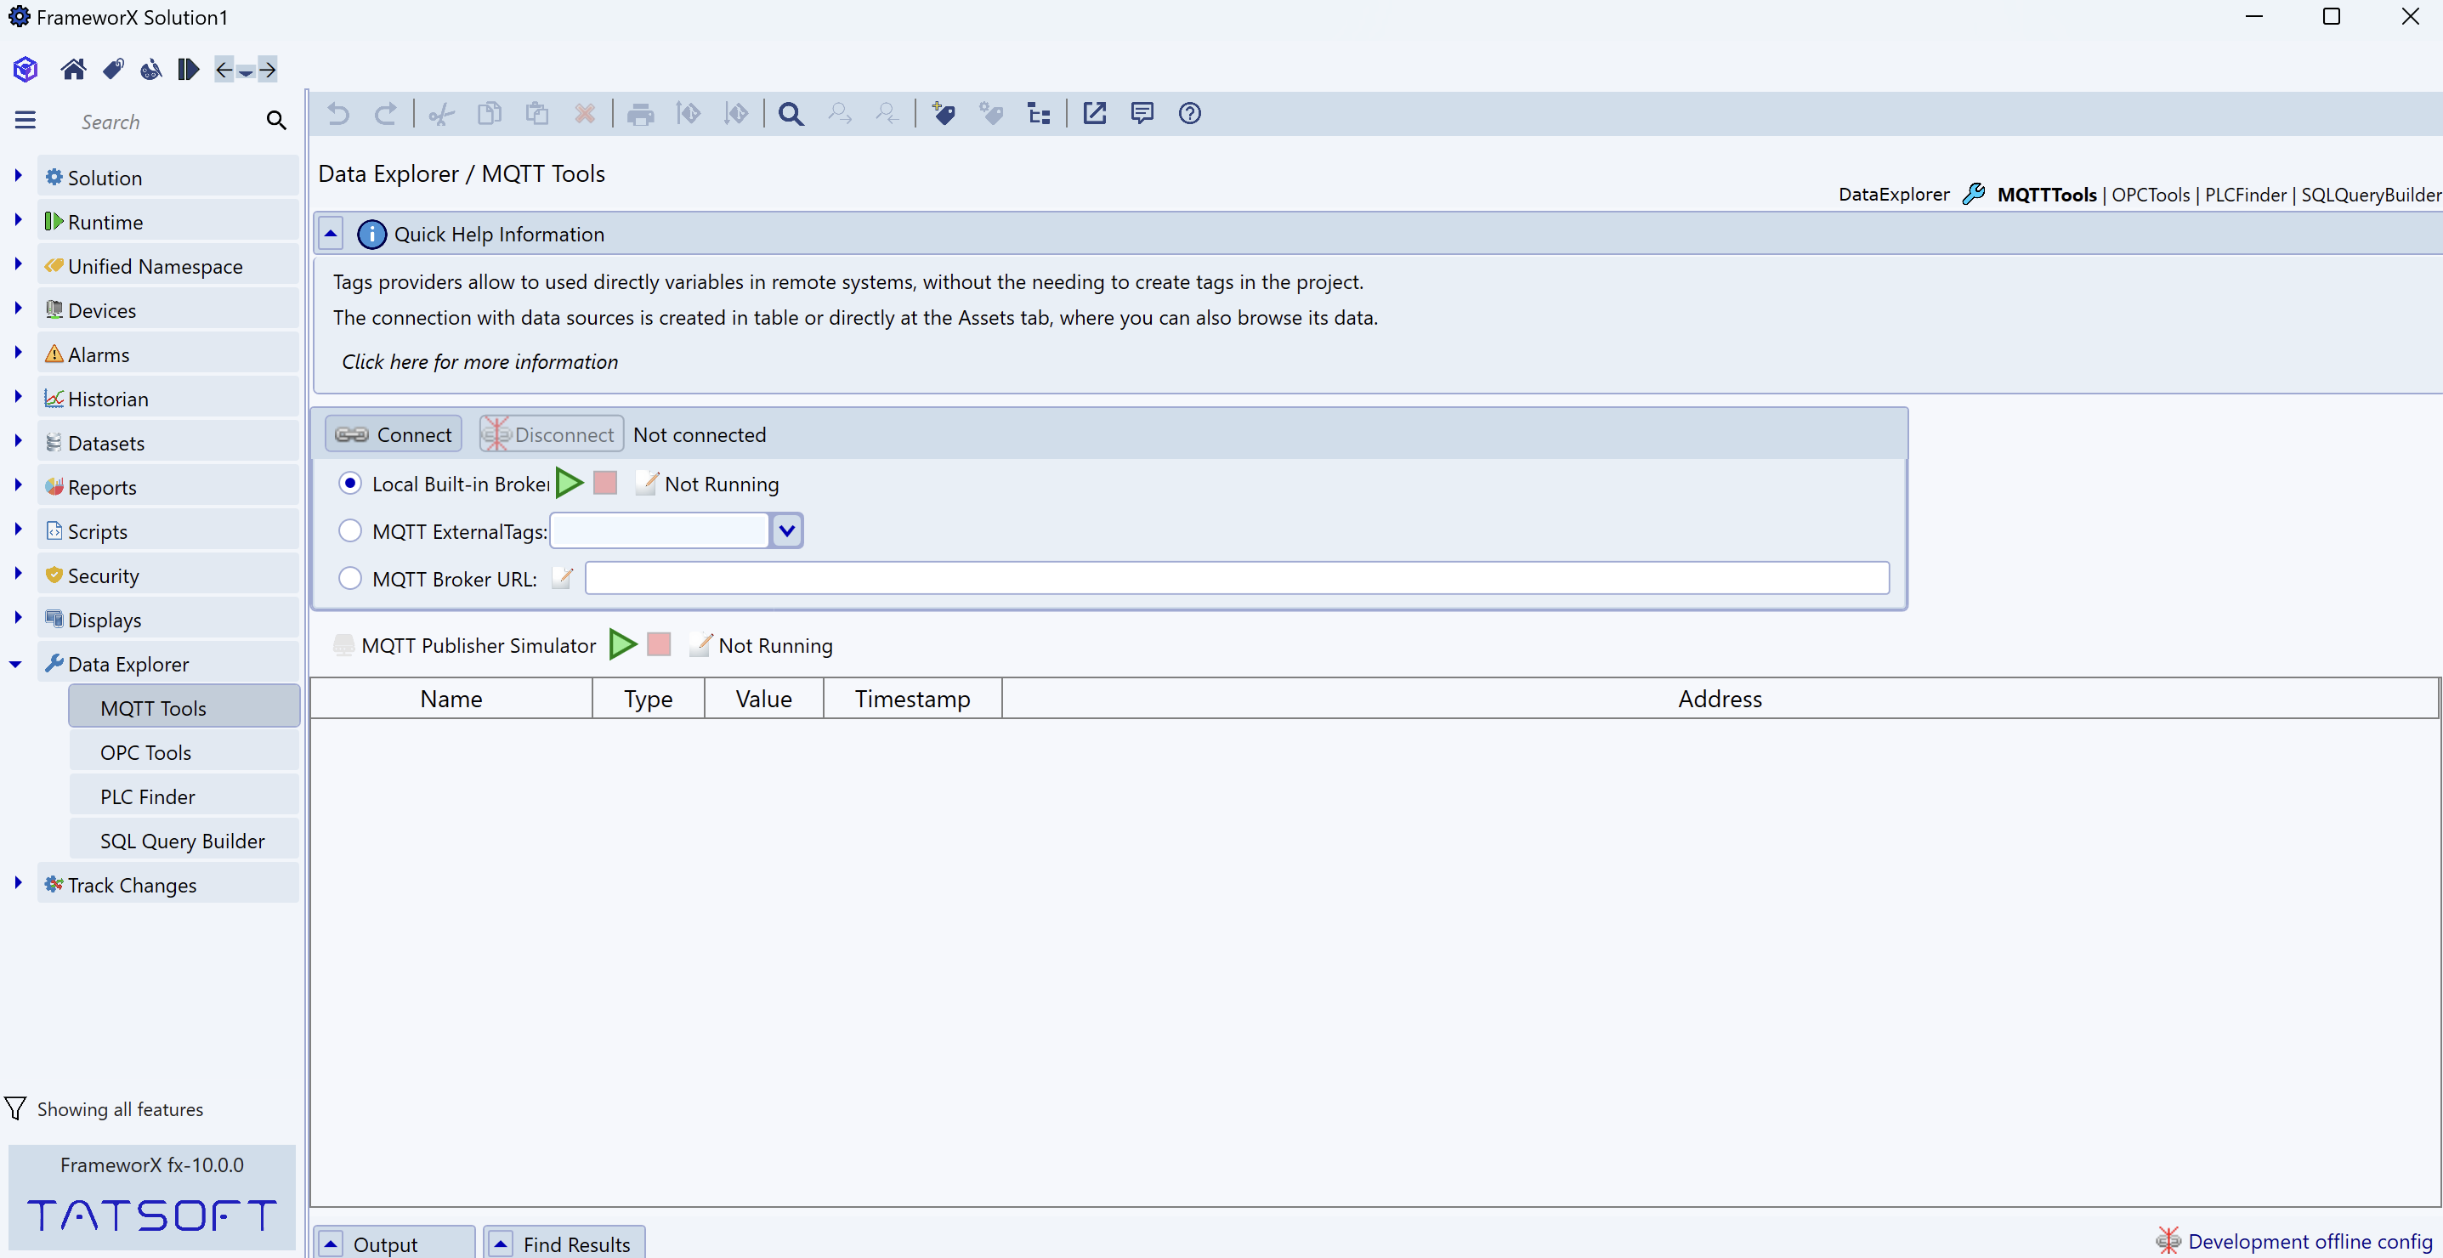Switch to SQLQueryBuilder breadcrumb tab
The image size is (2443, 1258).
pyautogui.click(x=2370, y=195)
